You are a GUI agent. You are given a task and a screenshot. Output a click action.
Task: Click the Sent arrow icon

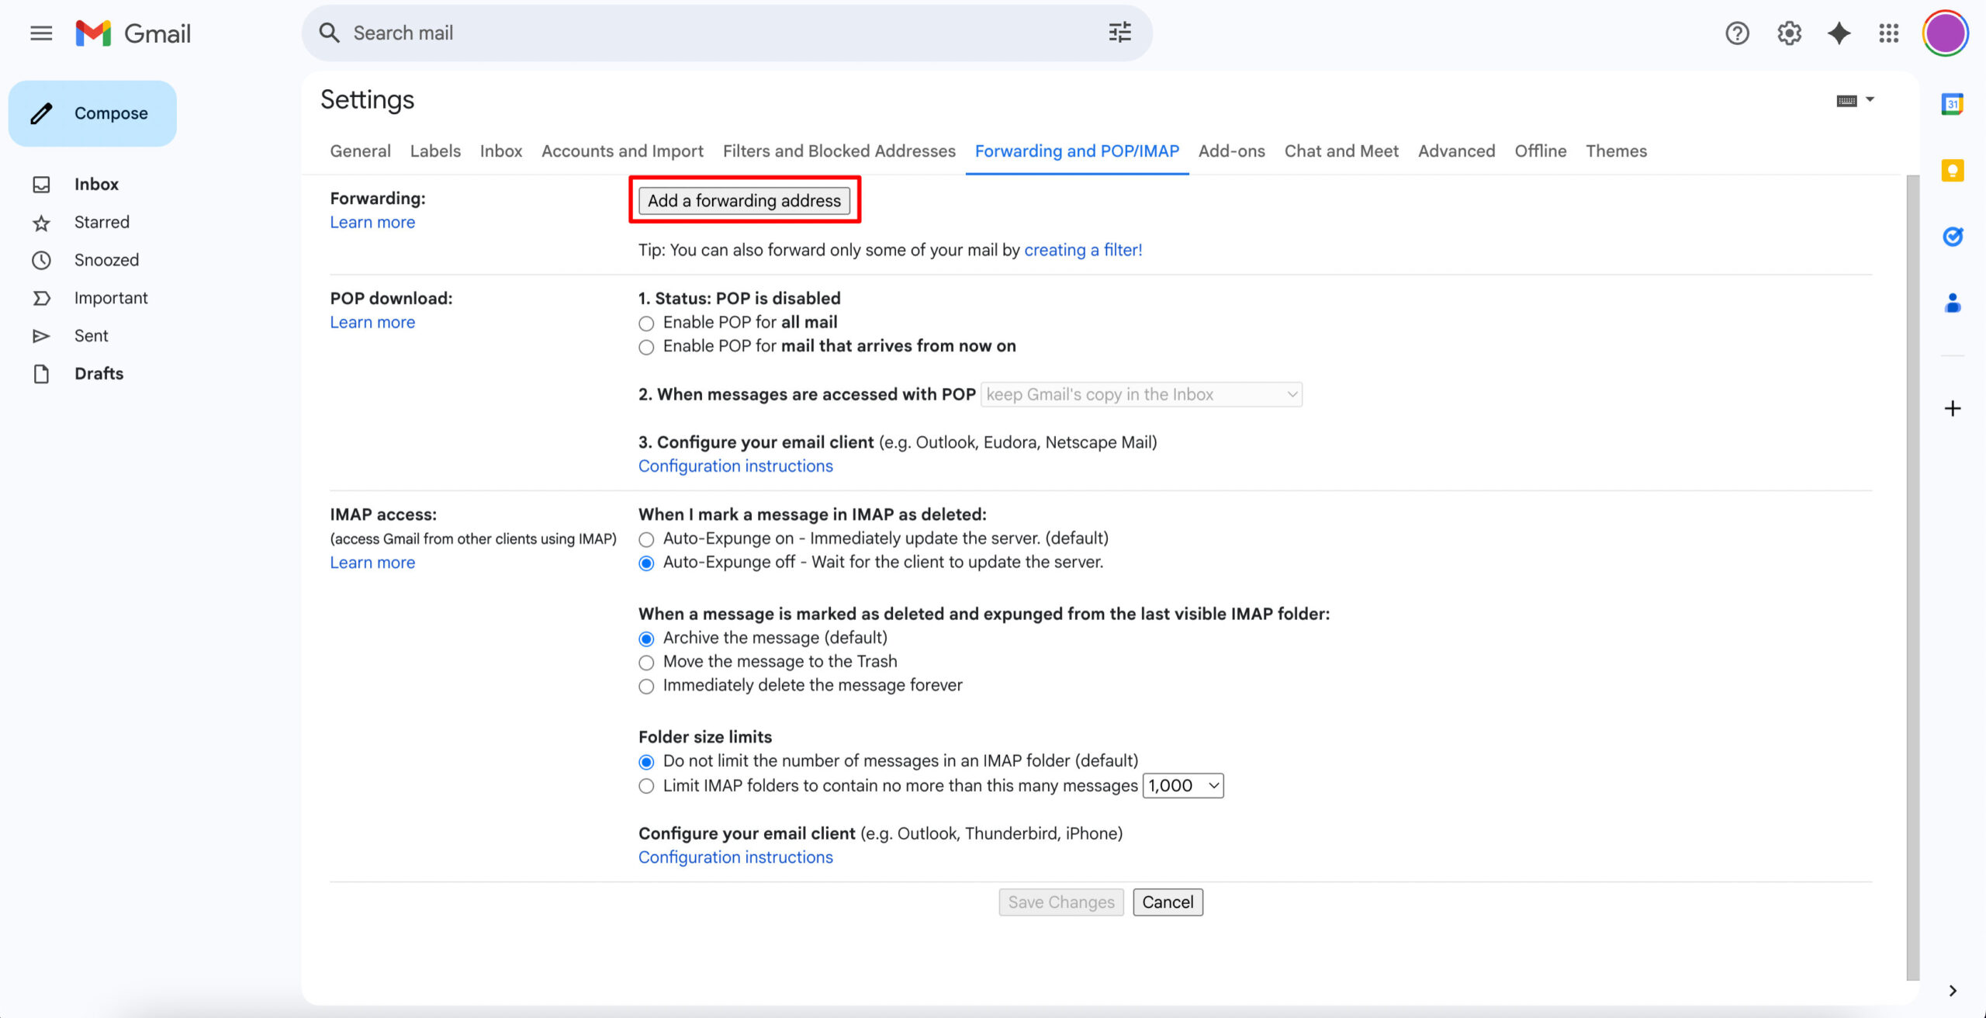tap(41, 336)
